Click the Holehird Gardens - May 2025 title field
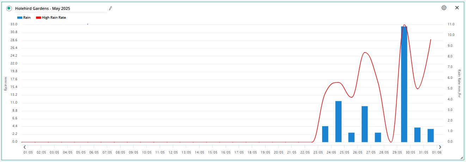The image size is (466, 162). 60,8
